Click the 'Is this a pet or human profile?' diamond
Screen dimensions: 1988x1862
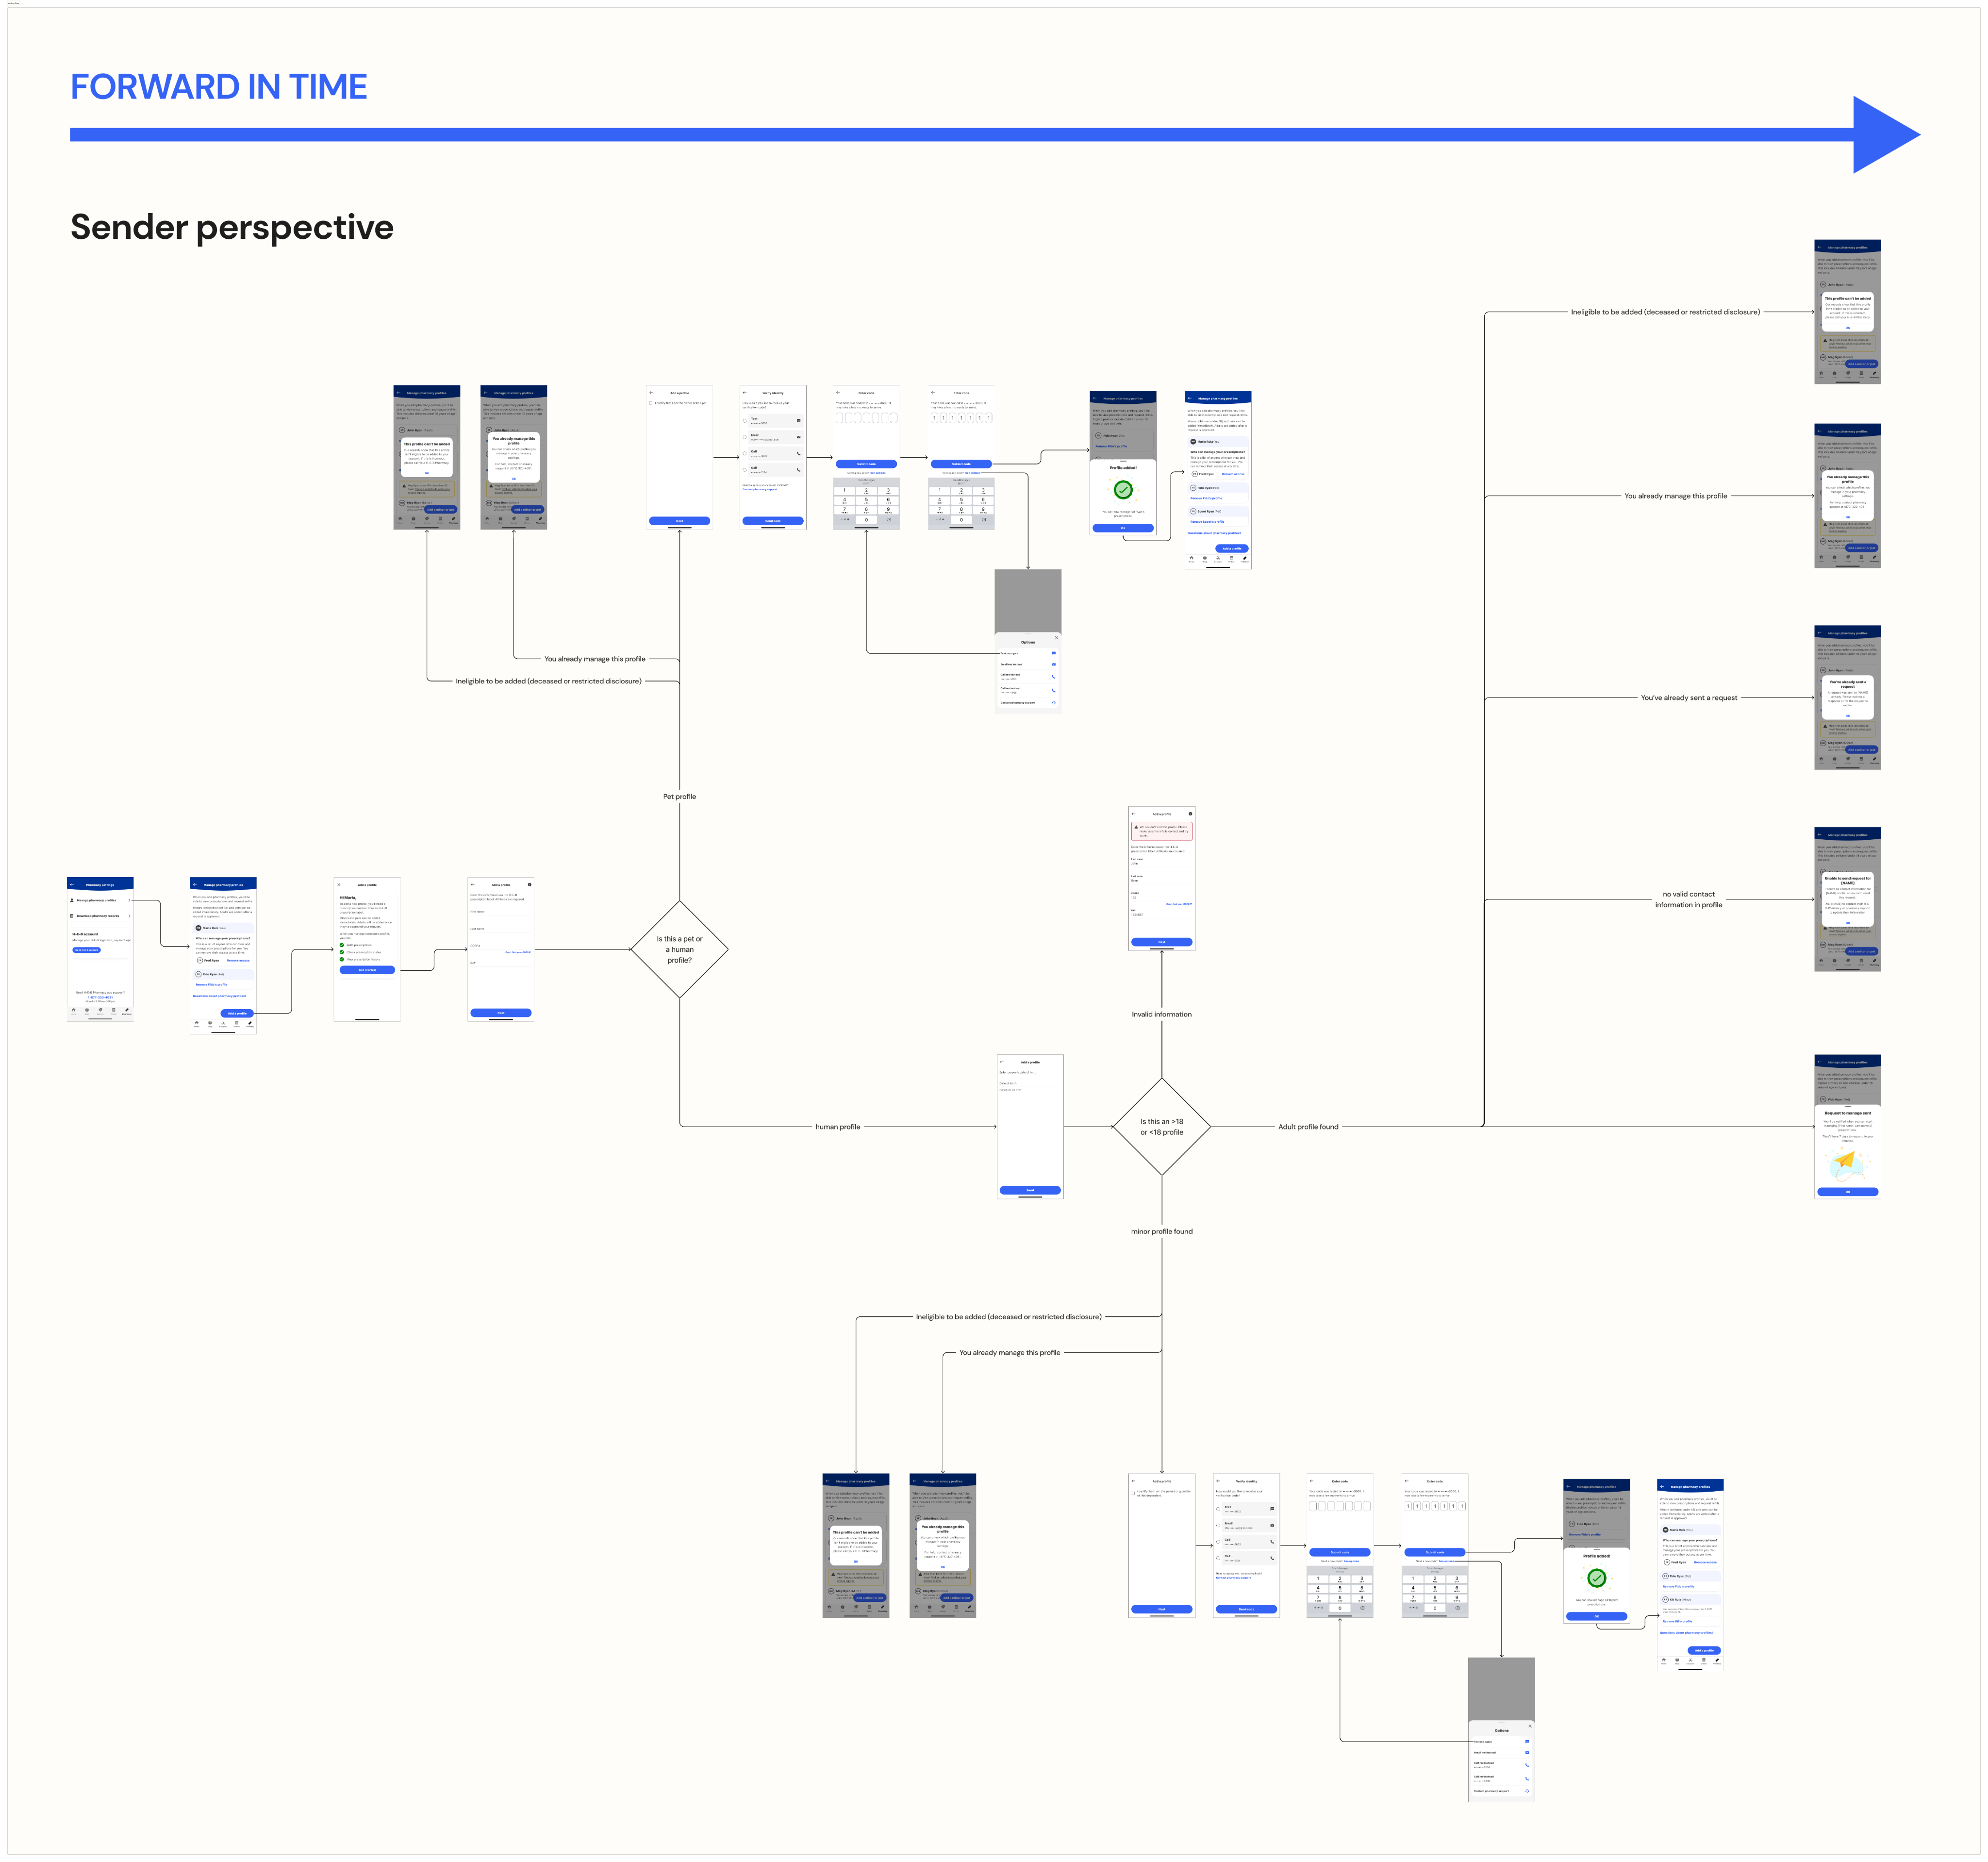click(x=679, y=949)
